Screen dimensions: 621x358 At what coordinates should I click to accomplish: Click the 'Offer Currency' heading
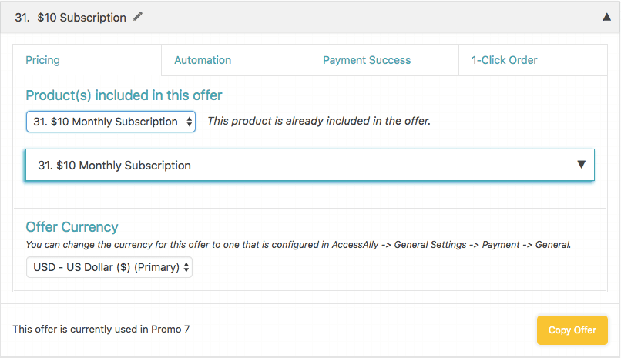coord(72,227)
